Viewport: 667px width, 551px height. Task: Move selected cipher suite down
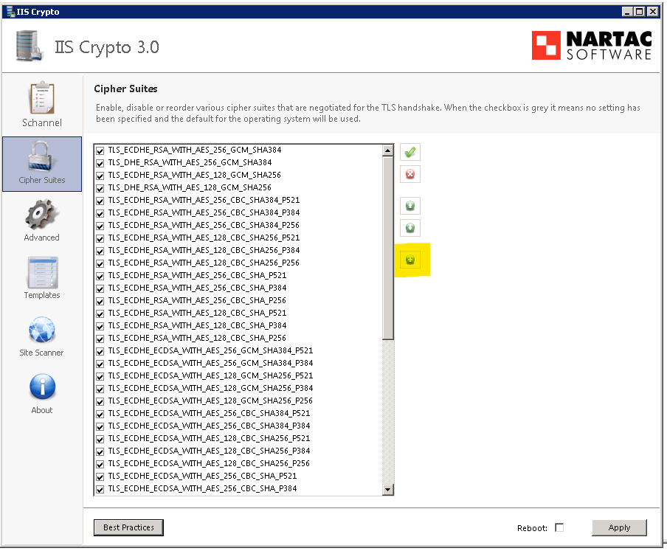point(410,228)
